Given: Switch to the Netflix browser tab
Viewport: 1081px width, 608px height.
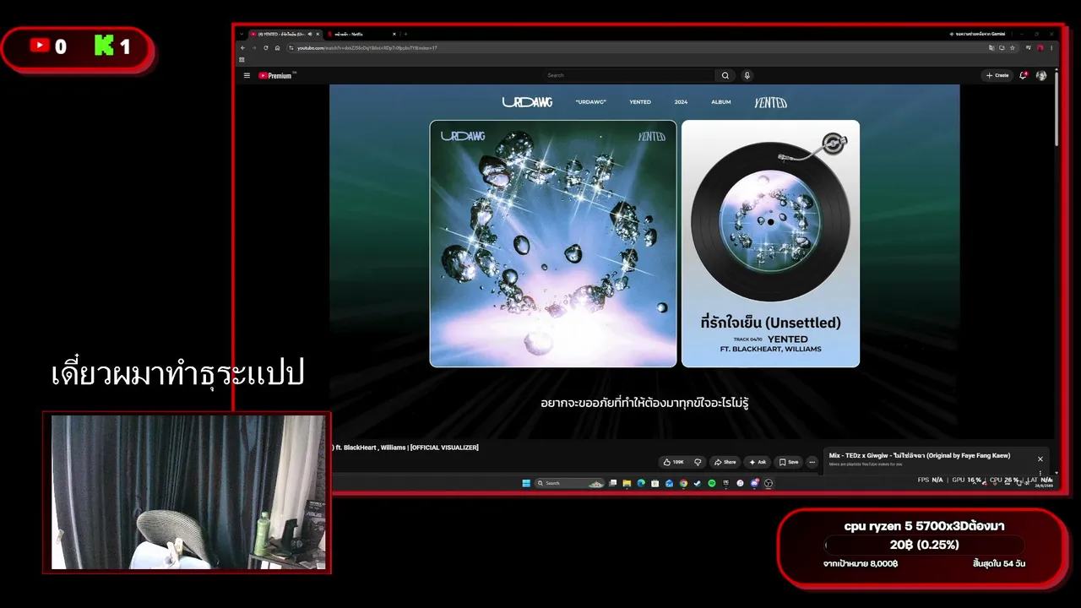Looking at the screenshot, I should (359, 34).
